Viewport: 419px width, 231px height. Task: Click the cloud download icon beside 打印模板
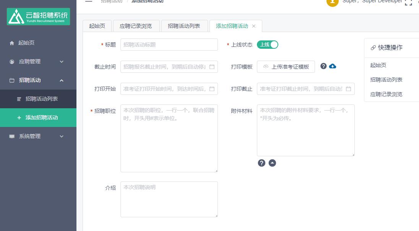coord(332,66)
